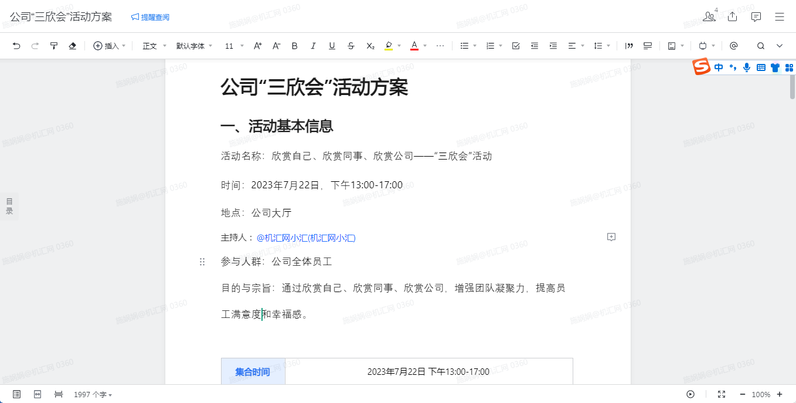Open search in document
Image resolution: width=796 pixels, height=403 pixels.
tap(761, 46)
